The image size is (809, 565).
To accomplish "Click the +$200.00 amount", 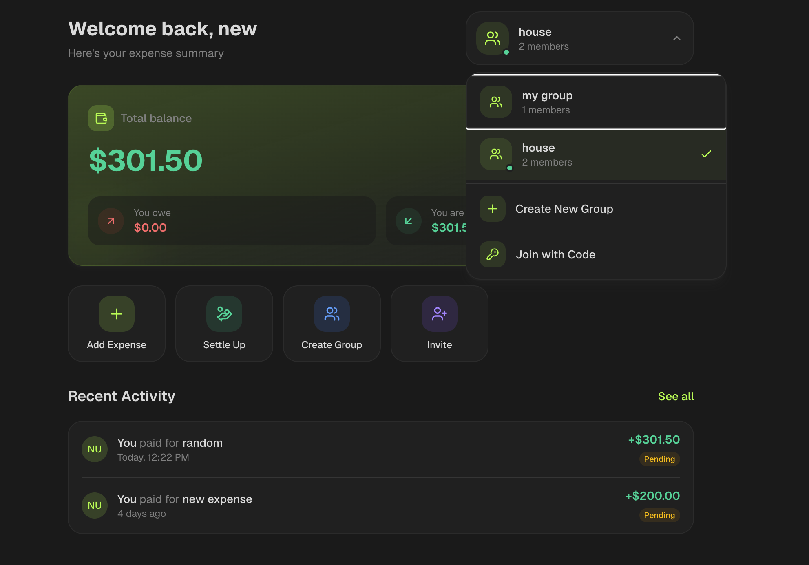I will click(x=653, y=496).
